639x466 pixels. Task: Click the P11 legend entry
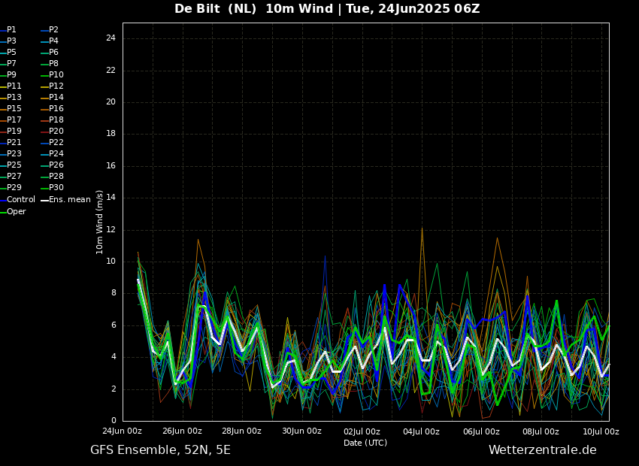tap(14, 86)
